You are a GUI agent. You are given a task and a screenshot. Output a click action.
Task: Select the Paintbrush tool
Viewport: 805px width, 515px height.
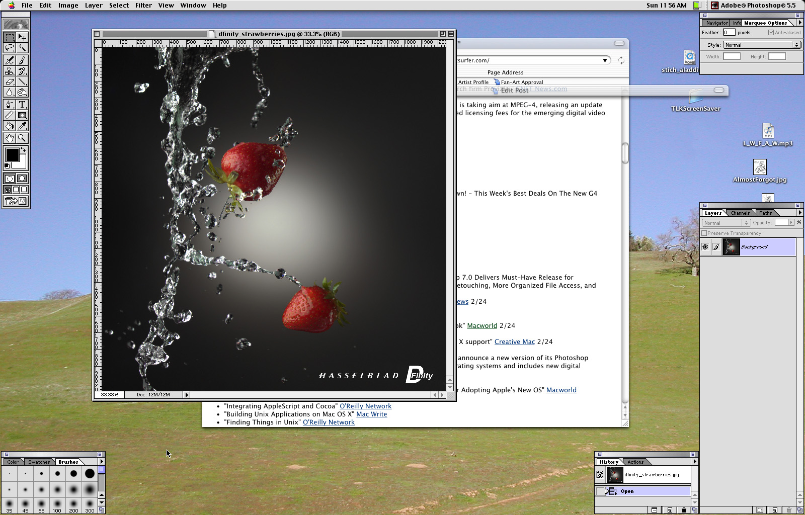(x=22, y=60)
